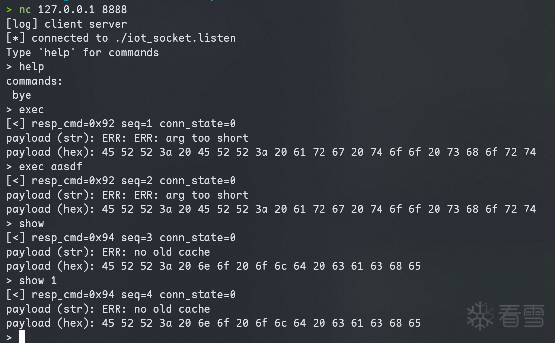Image resolution: width=555 pixels, height=343 pixels.
Task: Click the 'commands:' output line
Action: pyautogui.click(x=34, y=81)
